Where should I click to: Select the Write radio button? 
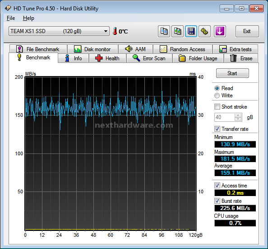pyautogui.click(x=217, y=96)
